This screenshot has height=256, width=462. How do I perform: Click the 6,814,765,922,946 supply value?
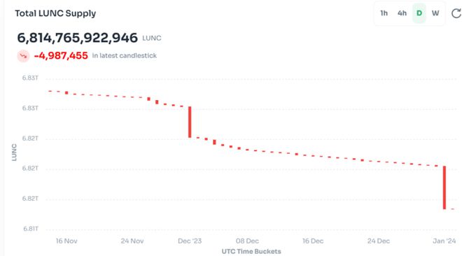click(78, 38)
